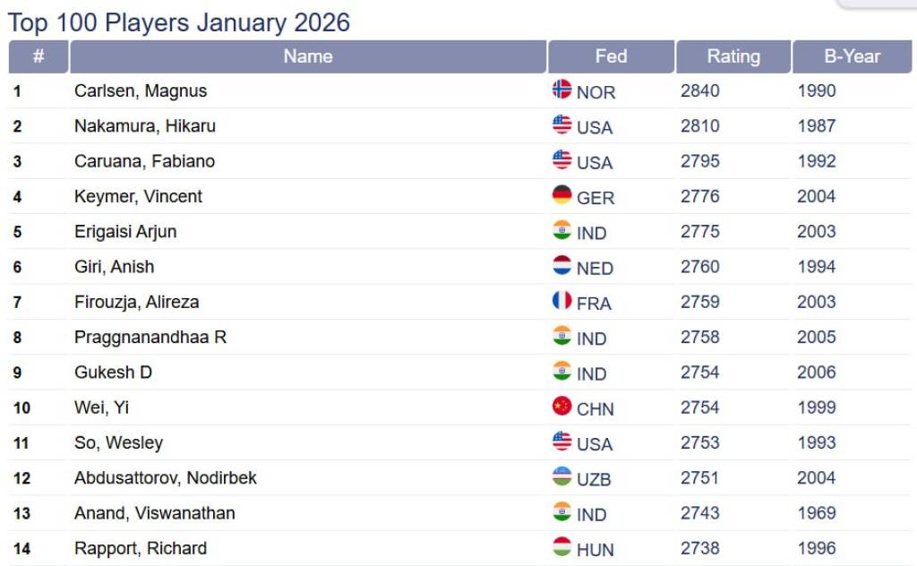Open Praggnanandhaa R profile link
Screen dimensions: 917x566
150,337
